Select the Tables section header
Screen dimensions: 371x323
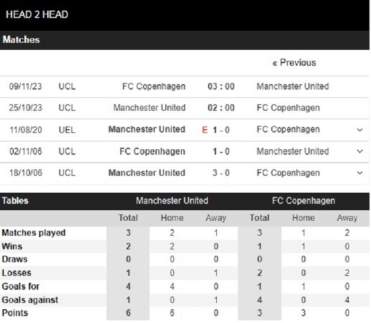pos(16,201)
